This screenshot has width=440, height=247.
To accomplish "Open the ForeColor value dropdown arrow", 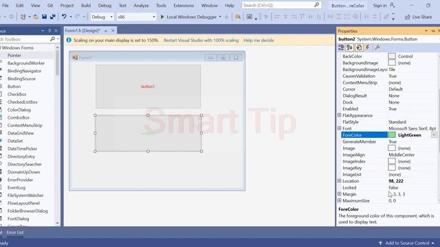I will (x=434, y=135).
